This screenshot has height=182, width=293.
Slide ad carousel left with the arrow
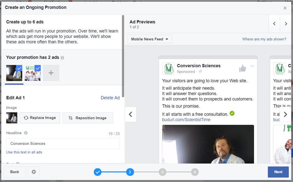[x=130, y=114]
